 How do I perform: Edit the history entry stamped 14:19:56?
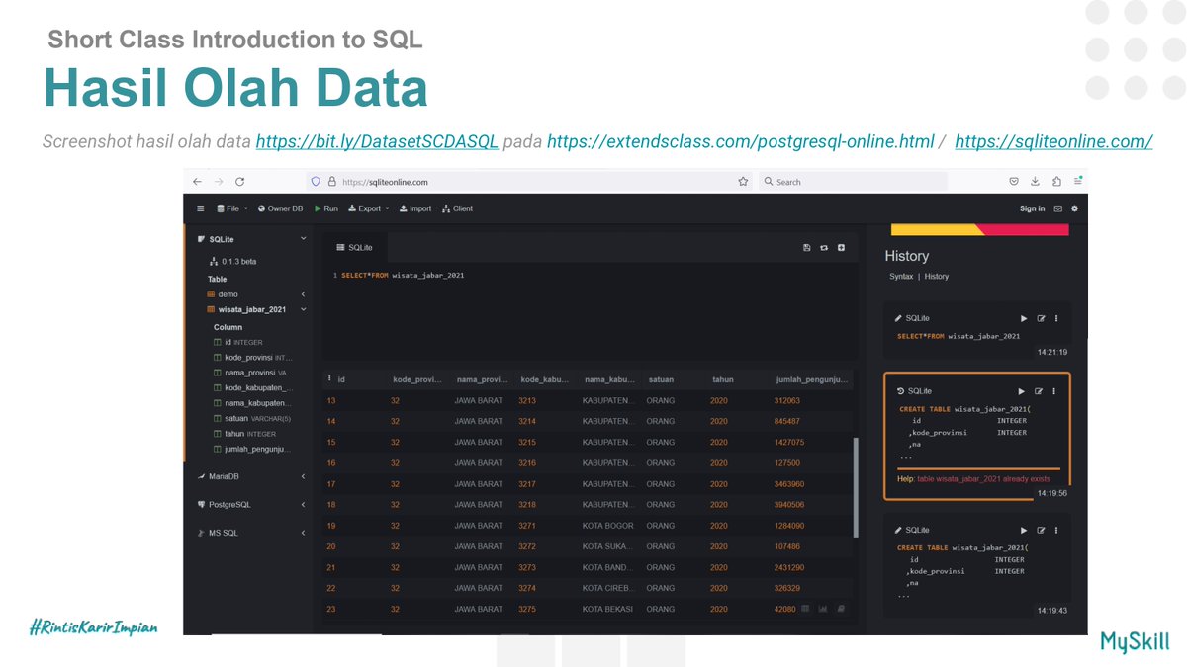[1040, 391]
